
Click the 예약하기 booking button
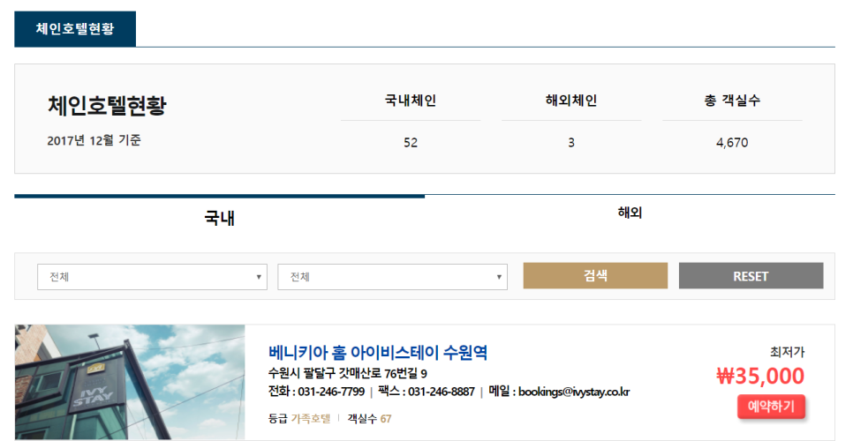point(771,407)
